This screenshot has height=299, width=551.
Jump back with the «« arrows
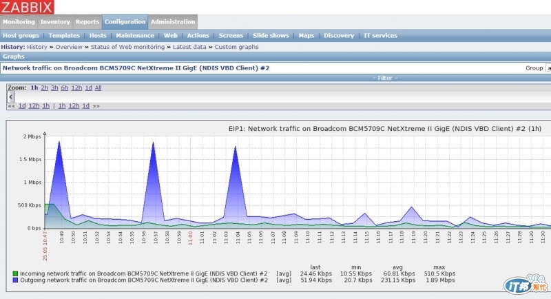point(11,106)
